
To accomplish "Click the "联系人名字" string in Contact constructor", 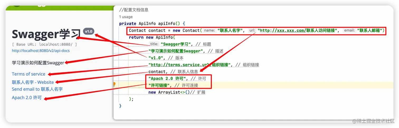I will [230, 31].
